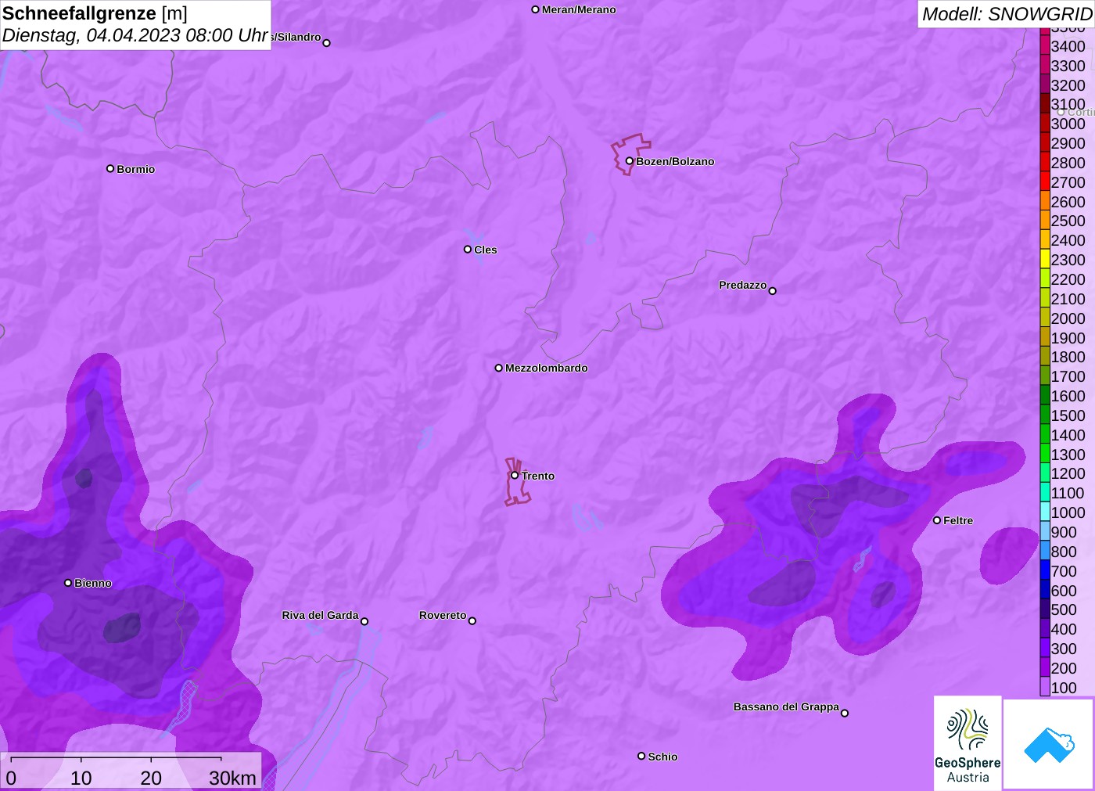Click the Bienno location marker
Viewport: 1095px width, 791px height.
[x=68, y=583]
